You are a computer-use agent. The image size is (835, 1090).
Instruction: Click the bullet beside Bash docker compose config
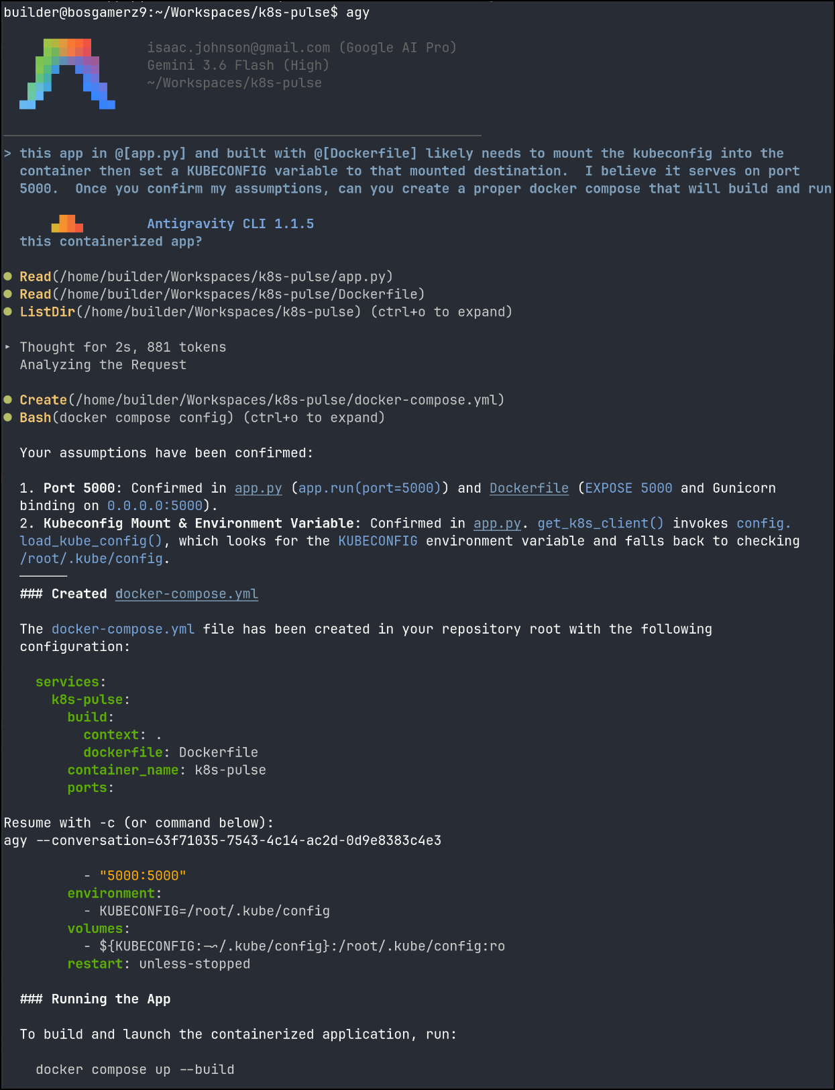coord(8,417)
